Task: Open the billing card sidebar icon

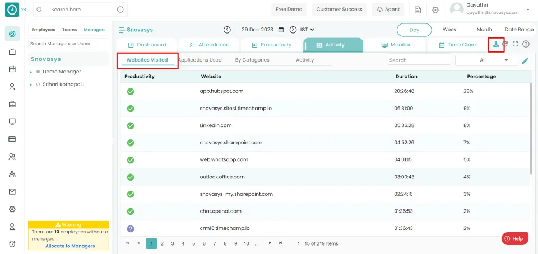Action: click(12, 139)
